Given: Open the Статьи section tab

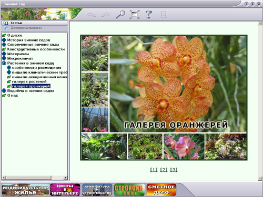Looking at the screenshot, I should 35,23.
